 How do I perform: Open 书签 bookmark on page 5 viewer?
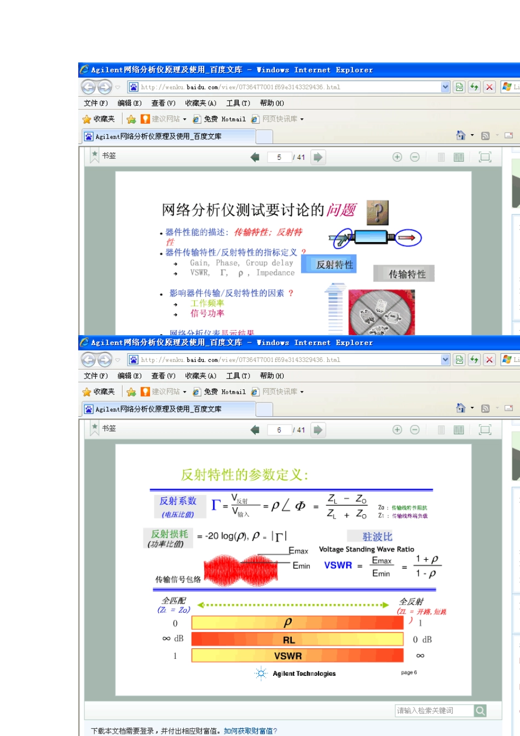coord(103,156)
